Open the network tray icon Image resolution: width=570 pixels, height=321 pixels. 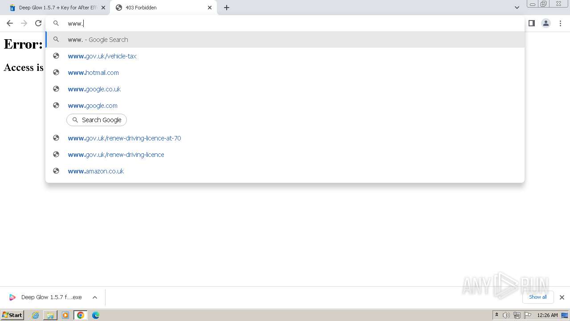[517, 315]
